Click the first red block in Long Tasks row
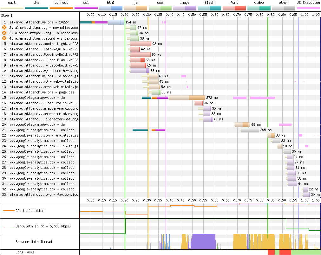The width and height of the screenshot is (321, 255). click(x=271, y=252)
